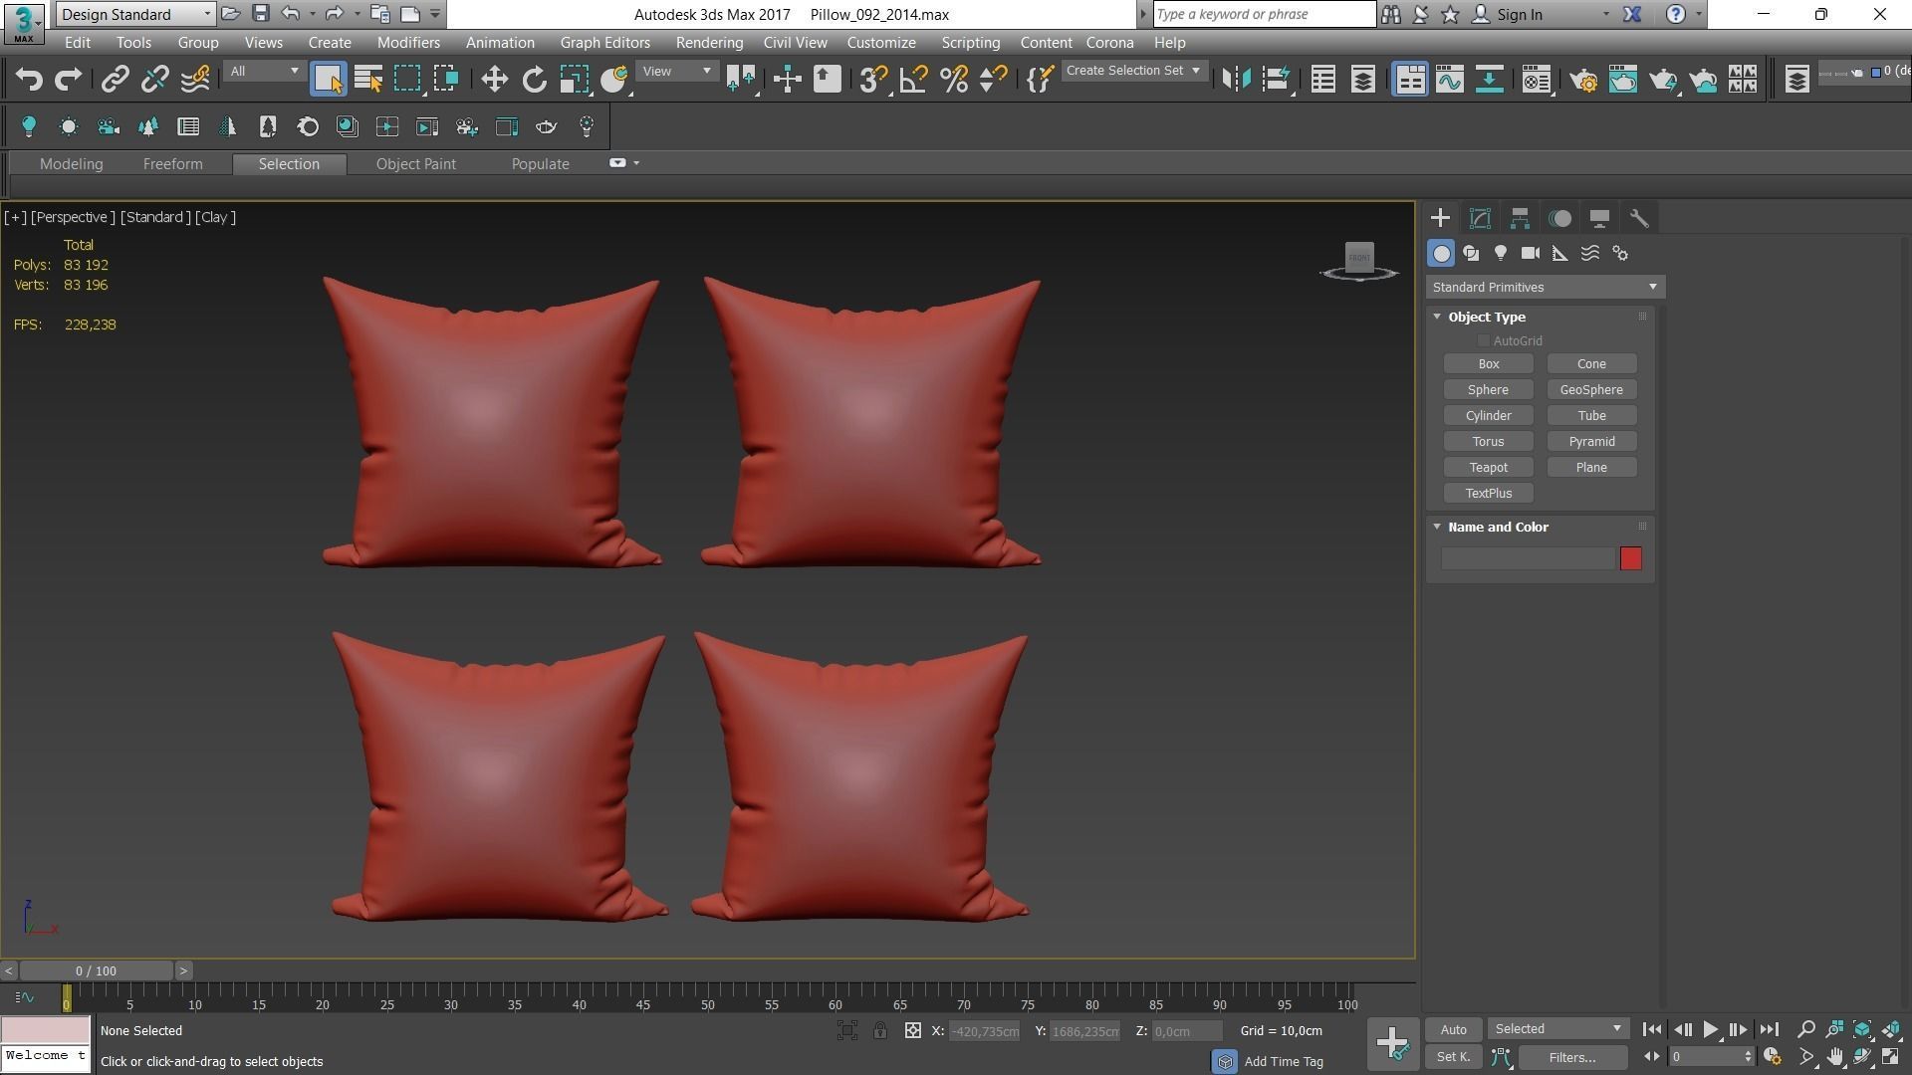The height and width of the screenshot is (1075, 1912).
Task: Create a GeoSphere primitive
Action: click(x=1591, y=390)
